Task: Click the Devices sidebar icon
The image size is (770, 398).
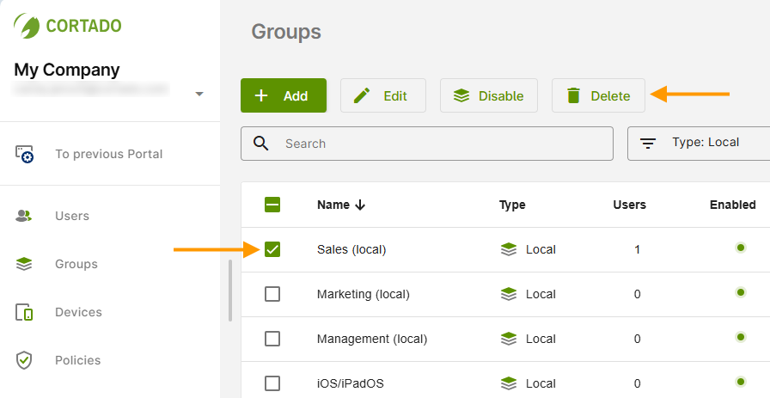Action: (24, 312)
